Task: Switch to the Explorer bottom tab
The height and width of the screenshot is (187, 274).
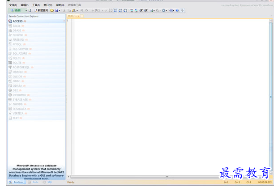Action: coord(17,182)
